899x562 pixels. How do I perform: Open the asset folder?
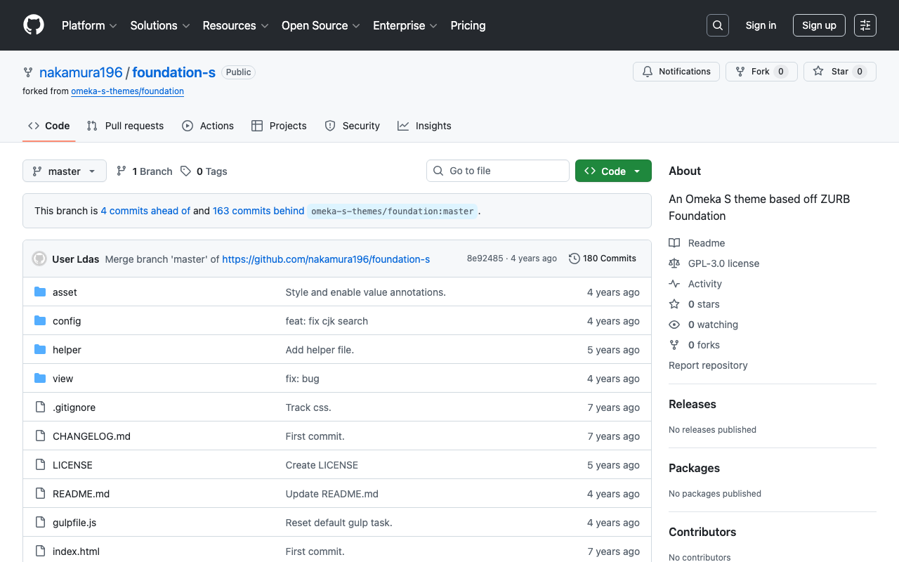pos(65,292)
